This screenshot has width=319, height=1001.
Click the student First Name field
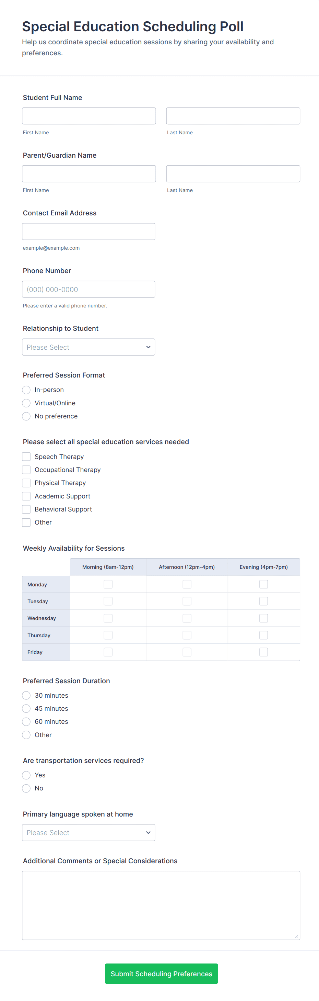coord(89,116)
